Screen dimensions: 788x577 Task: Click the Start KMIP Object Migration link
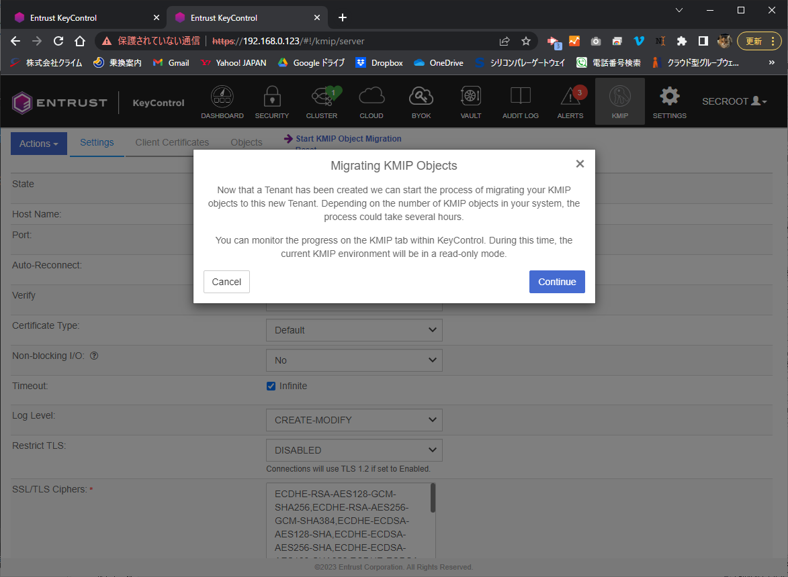click(348, 139)
